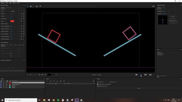Click the fit-to-view zoom icon
The image size is (182, 102).
[42, 75]
